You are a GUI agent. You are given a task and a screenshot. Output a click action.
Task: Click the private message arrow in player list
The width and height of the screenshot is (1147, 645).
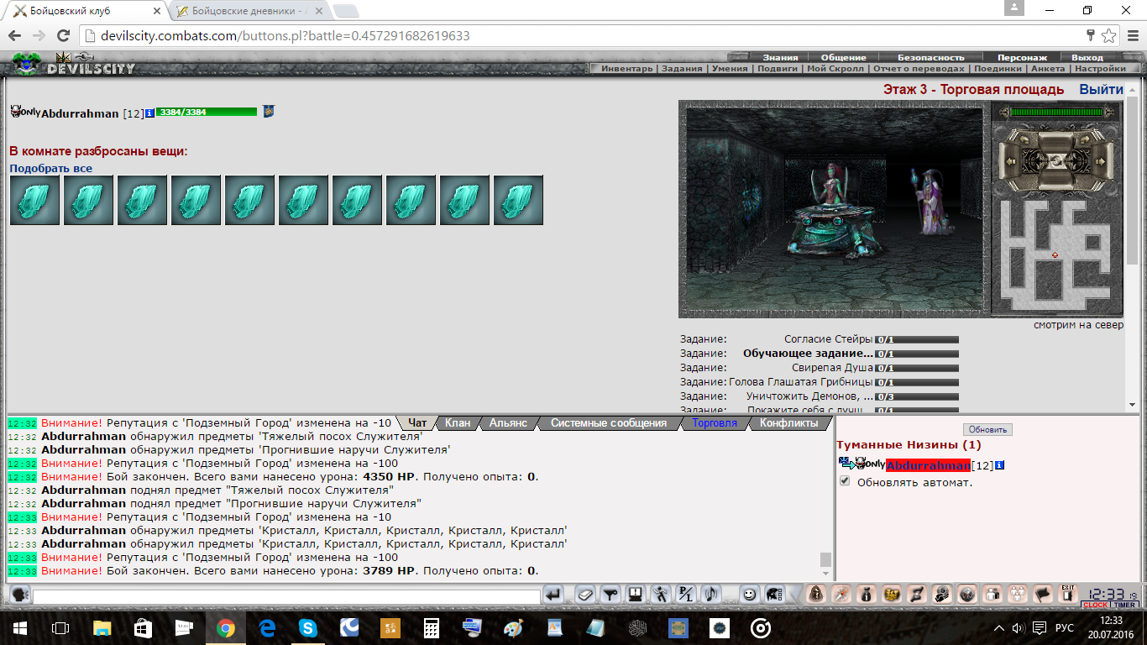click(846, 464)
